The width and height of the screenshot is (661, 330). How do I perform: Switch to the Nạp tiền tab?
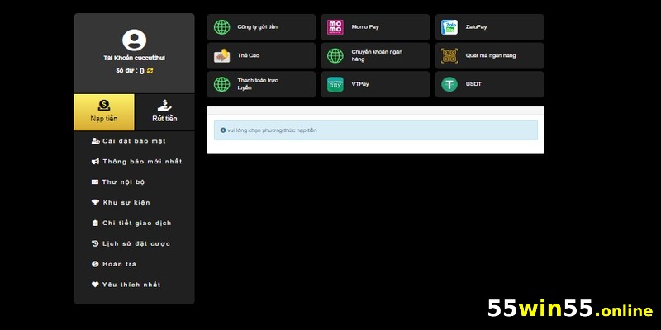pos(104,111)
